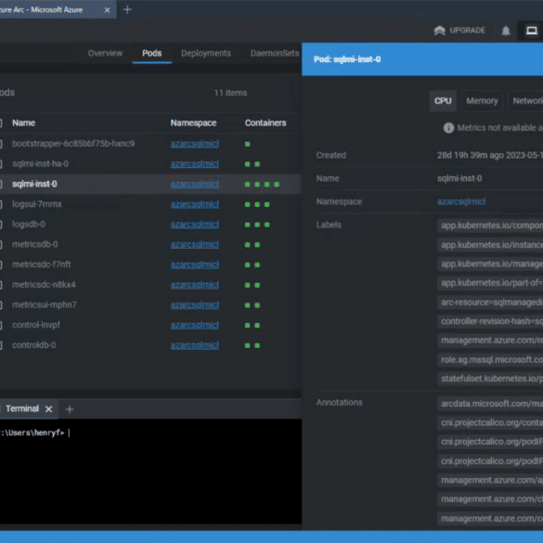
Task: Open namespace link for control-lnvpf
Action: pos(195,325)
